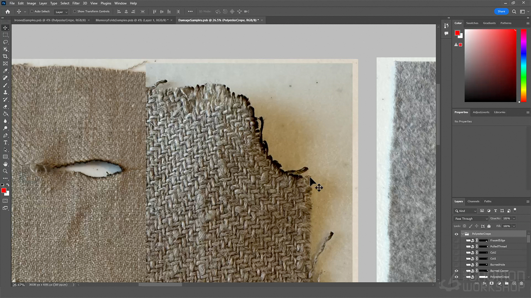Screen dimensions: 531x298
Task: Select the Horizontal Type tool
Action: [x=5, y=142]
